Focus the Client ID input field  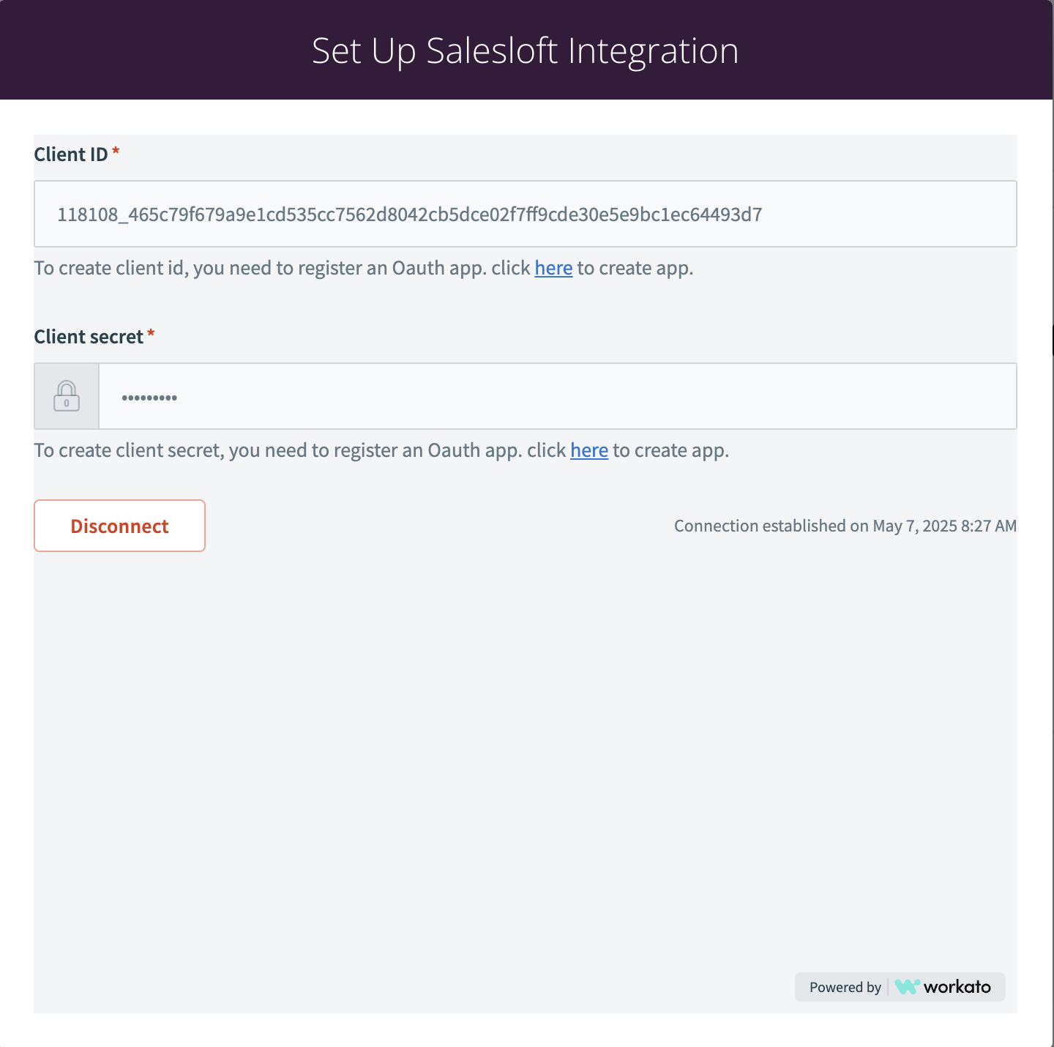[526, 214]
